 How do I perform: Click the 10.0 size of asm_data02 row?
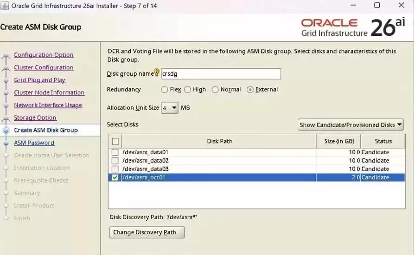click(x=354, y=161)
